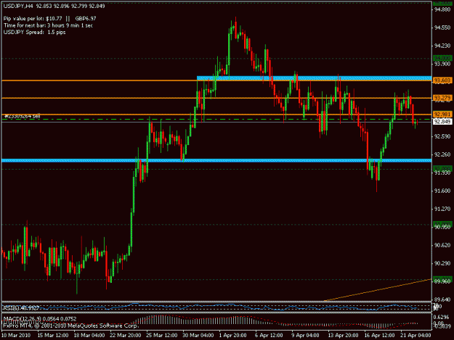
Task: Click the '13 Apr 20:00' time label
Action: pyautogui.click(x=343, y=336)
